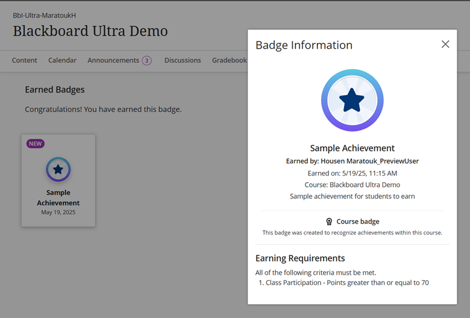
Task: Click the large star badge icon in dialog
Action: (352, 100)
